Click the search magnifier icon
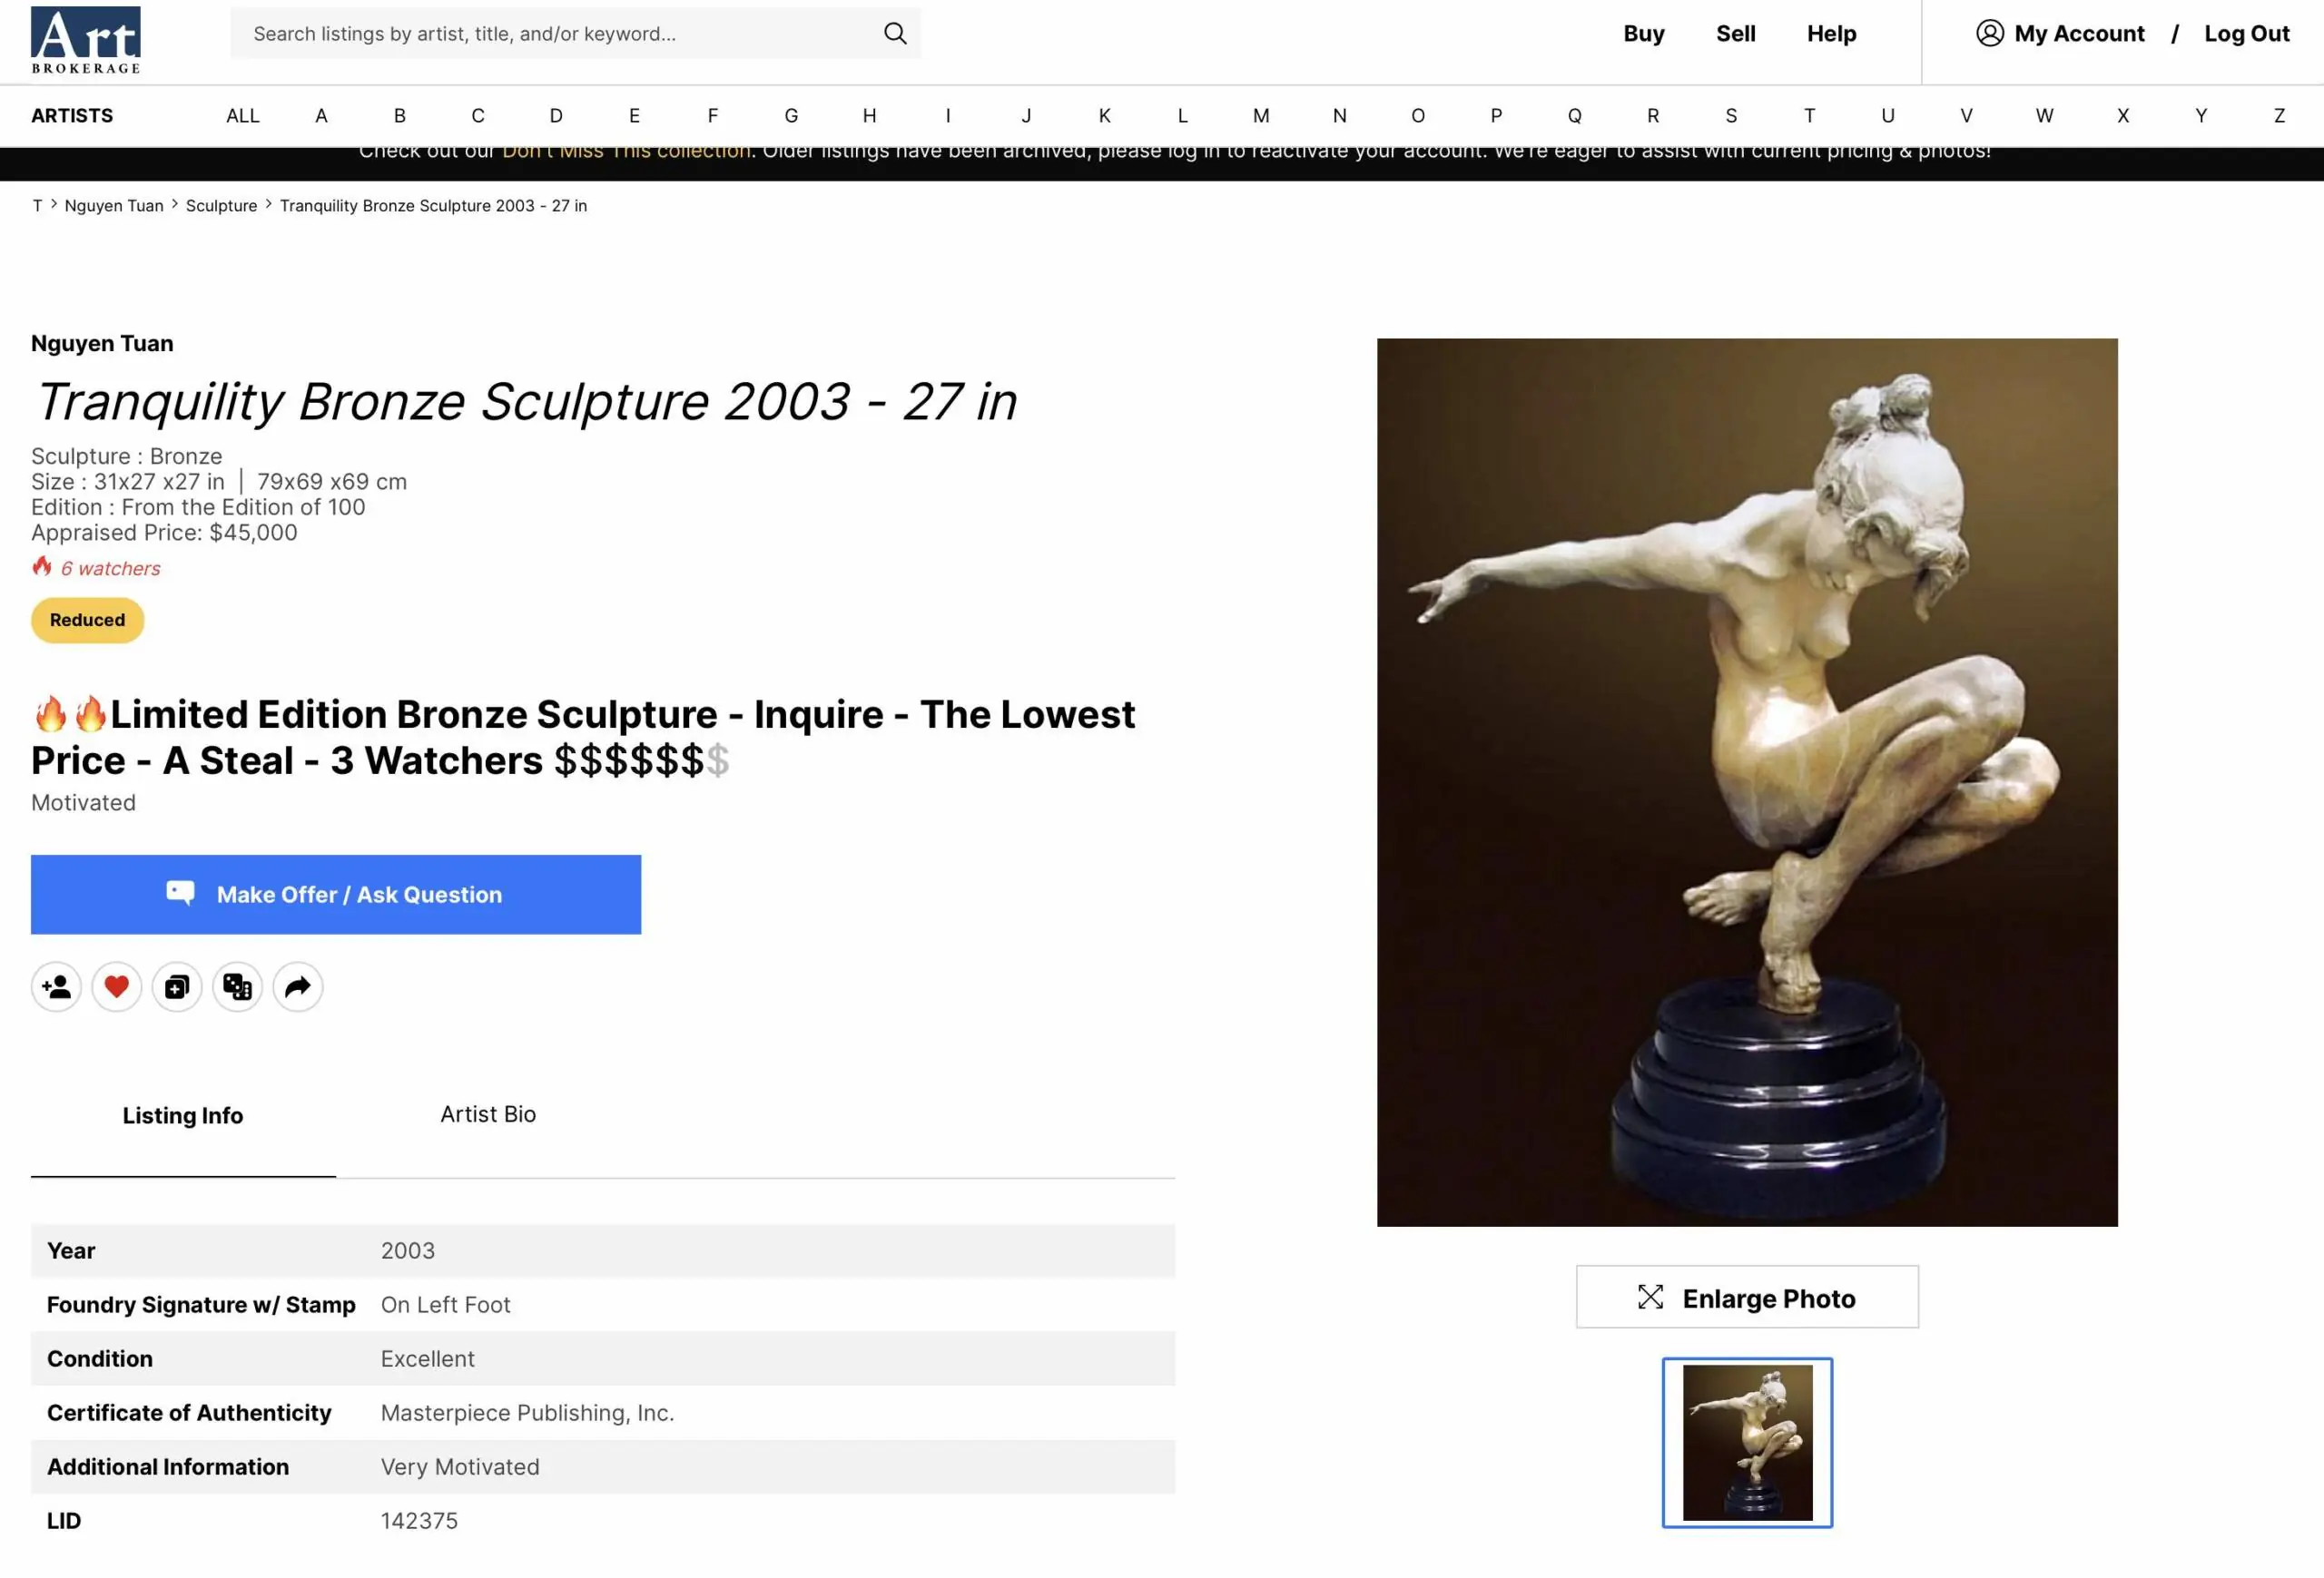This screenshot has width=2324, height=1578. pyautogui.click(x=895, y=34)
